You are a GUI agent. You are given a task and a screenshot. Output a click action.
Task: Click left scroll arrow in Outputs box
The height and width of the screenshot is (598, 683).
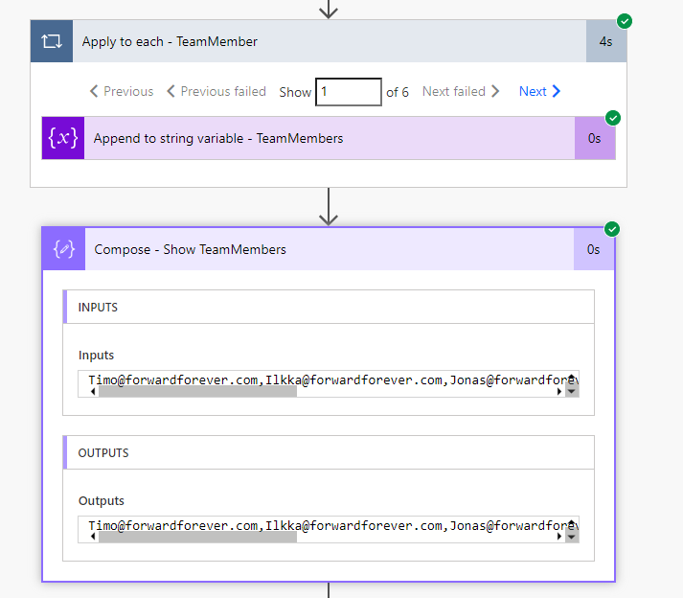pyautogui.click(x=93, y=537)
